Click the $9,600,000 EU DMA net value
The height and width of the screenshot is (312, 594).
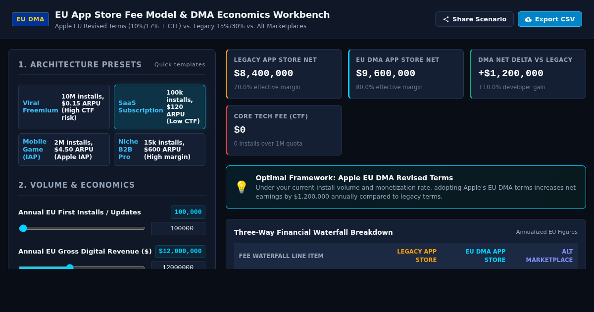(x=386, y=73)
